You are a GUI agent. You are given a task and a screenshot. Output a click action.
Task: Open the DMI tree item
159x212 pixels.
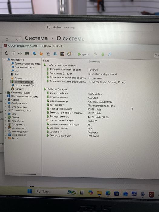[x=15, y=71]
